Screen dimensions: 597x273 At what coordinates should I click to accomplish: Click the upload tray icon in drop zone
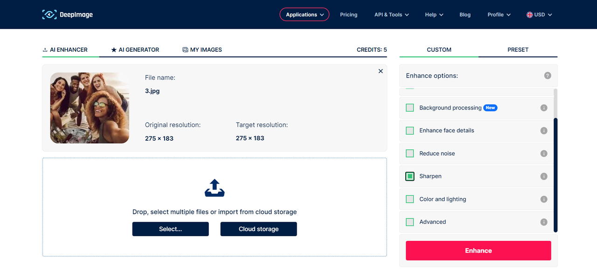click(x=215, y=188)
